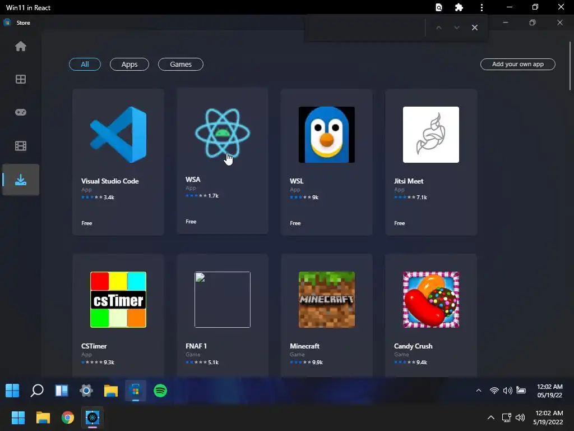Open battery status on inner taskbar

(521, 390)
